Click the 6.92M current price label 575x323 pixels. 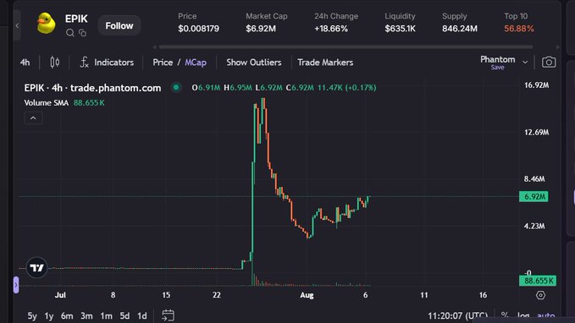click(x=534, y=197)
